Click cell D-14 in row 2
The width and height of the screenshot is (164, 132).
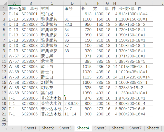click(14, 14)
